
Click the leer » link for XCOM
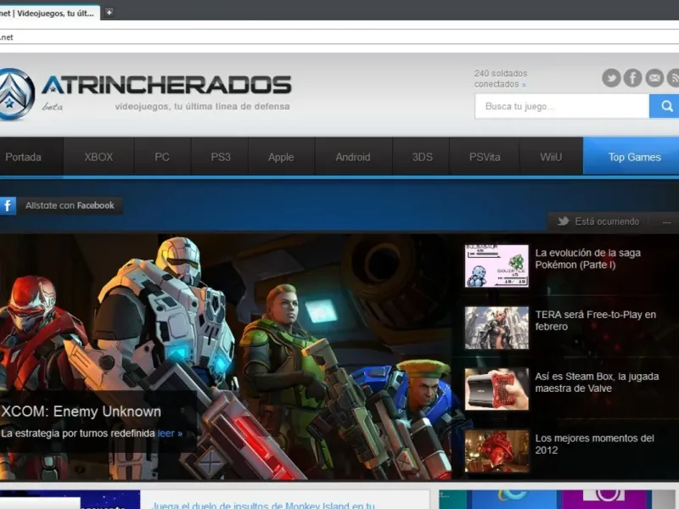tap(170, 433)
